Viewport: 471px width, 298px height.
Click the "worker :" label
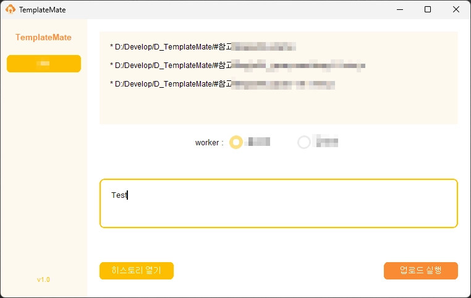pyautogui.click(x=209, y=143)
